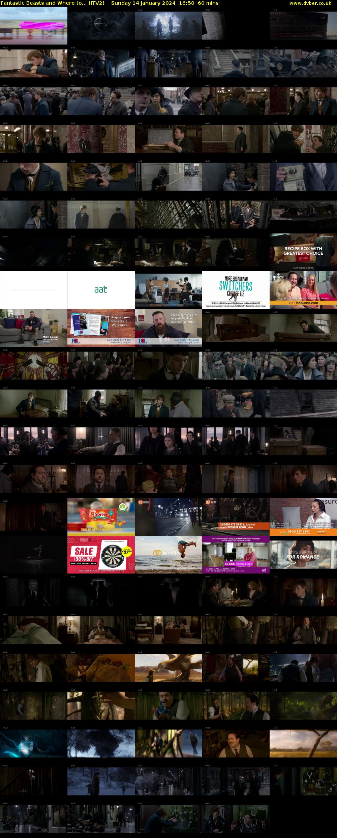Open the 'More Broadband Switchers Choose Us' thumbnail
The image size is (337, 838).
(236, 290)
